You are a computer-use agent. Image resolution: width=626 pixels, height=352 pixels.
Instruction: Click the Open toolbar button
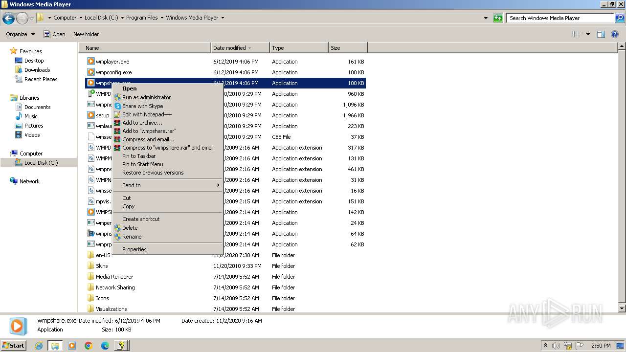(54, 34)
